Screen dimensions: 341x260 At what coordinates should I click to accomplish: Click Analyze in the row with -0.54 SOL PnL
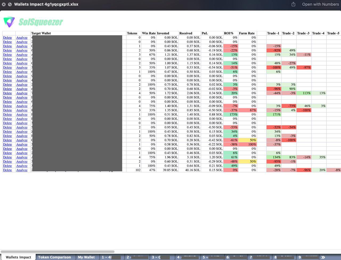pos(22,68)
